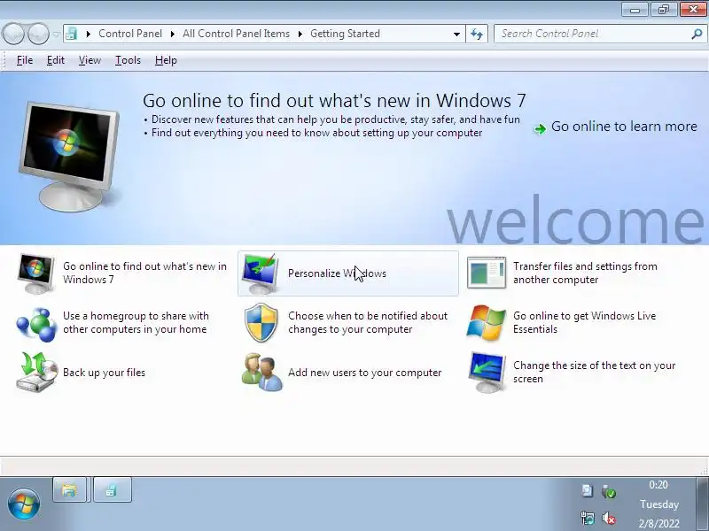Image resolution: width=709 pixels, height=531 pixels.
Task: Open the Help menu
Action: click(166, 60)
